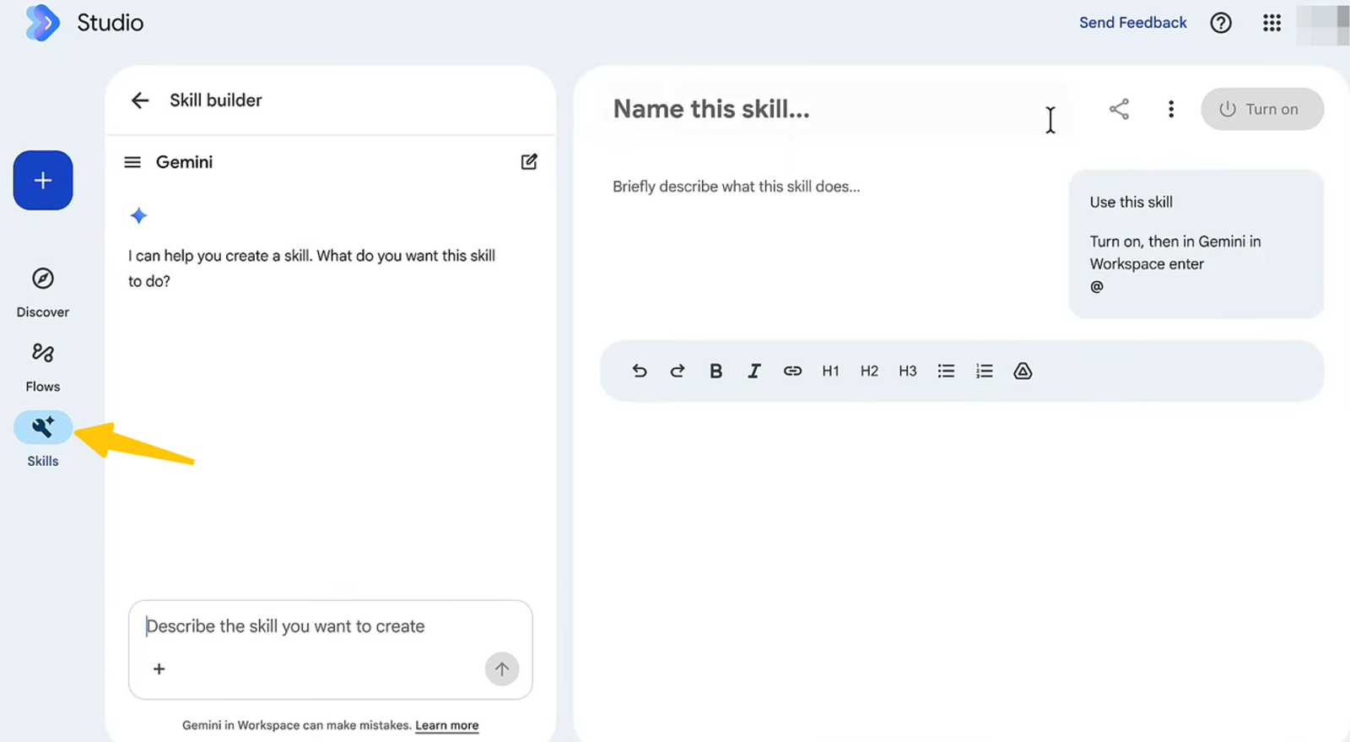This screenshot has width=1350, height=742.
Task: Apply Heading 1 style
Action: pyautogui.click(x=831, y=371)
